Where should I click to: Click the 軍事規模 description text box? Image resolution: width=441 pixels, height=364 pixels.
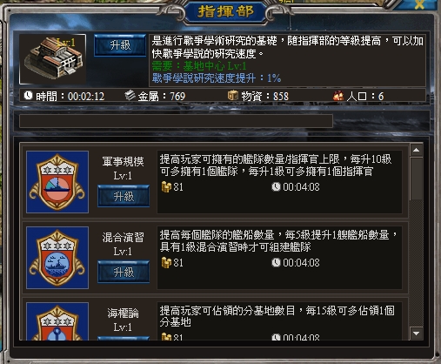click(279, 182)
